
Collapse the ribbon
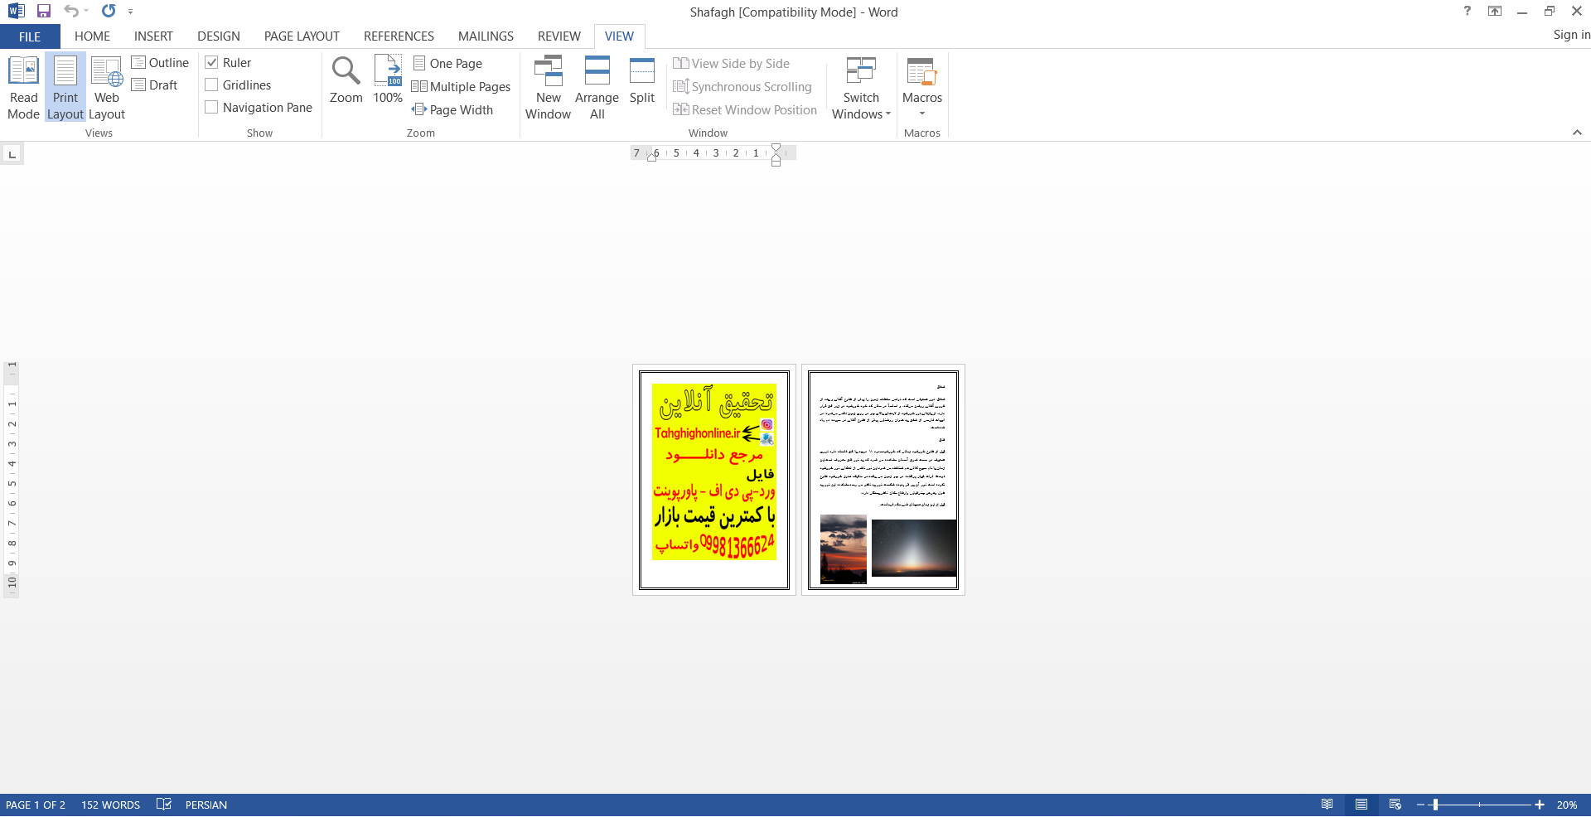click(x=1577, y=133)
